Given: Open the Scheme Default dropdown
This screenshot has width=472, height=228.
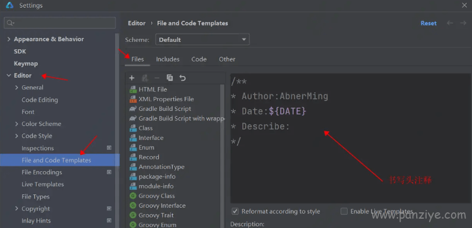Looking at the screenshot, I should (202, 39).
